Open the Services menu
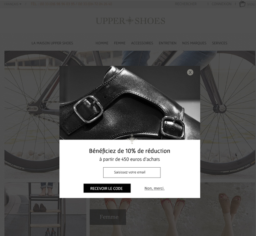The width and height of the screenshot is (256, 236). (219, 43)
